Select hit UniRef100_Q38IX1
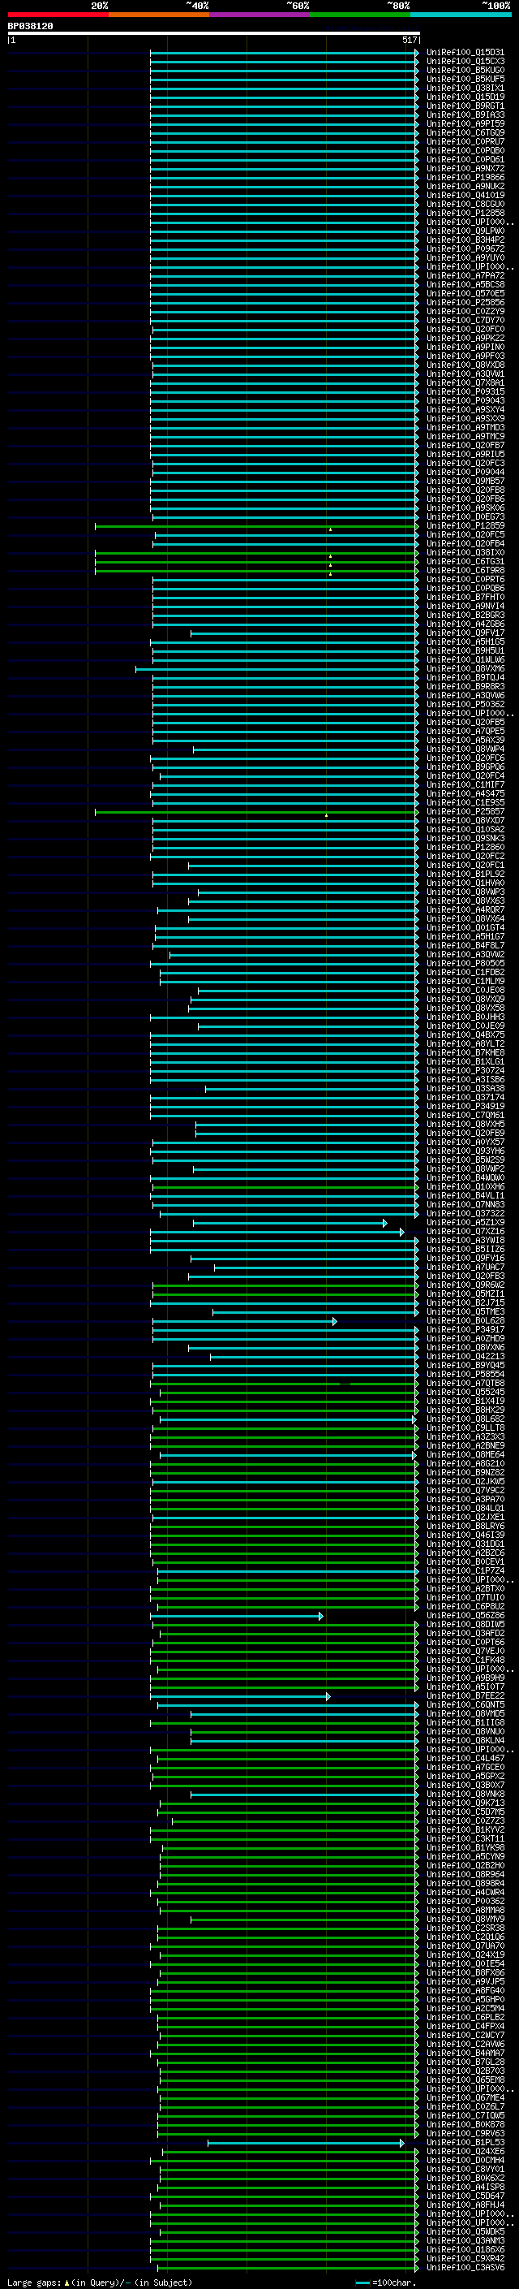The image size is (519, 2289). (x=465, y=88)
